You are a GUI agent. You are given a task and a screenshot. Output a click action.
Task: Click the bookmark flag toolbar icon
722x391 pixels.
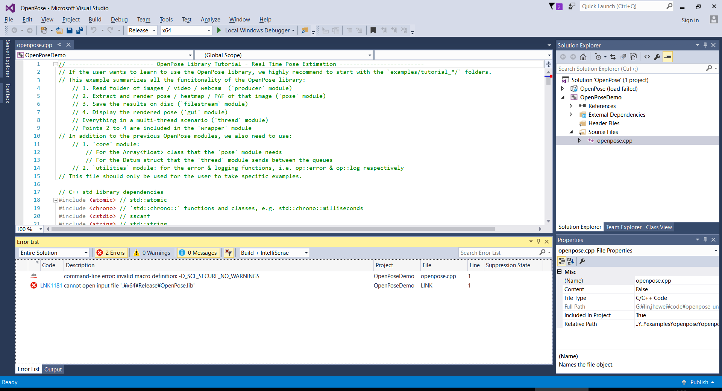click(373, 30)
